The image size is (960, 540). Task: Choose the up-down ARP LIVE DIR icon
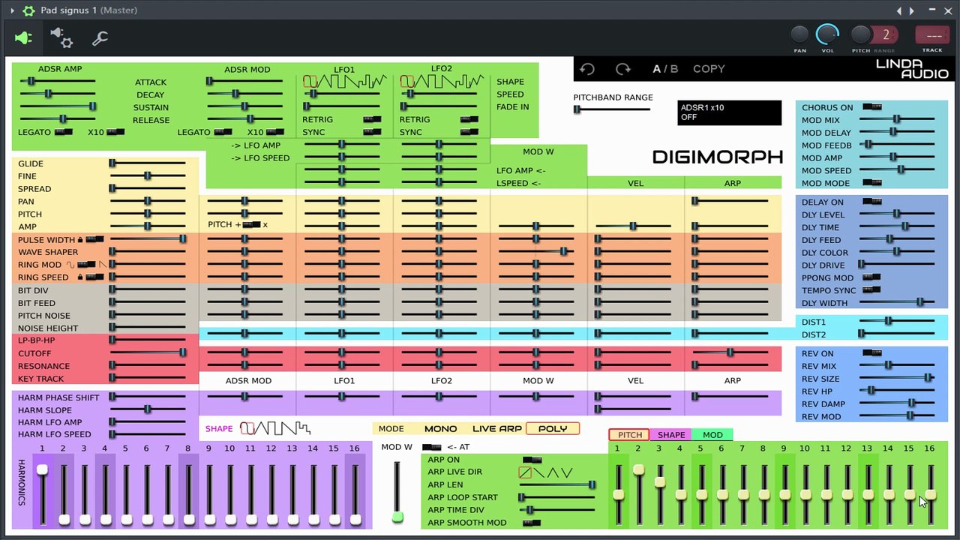pyautogui.click(x=553, y=472)
